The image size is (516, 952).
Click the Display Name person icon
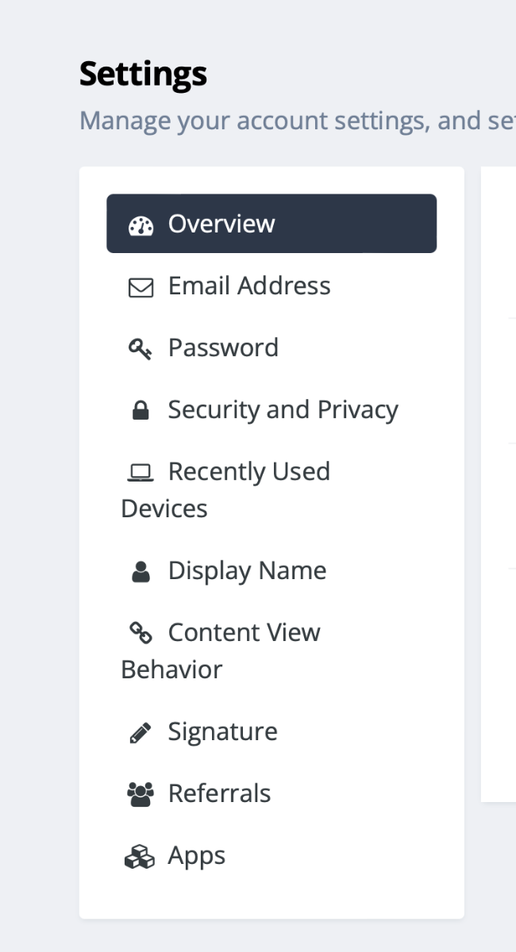141,572
